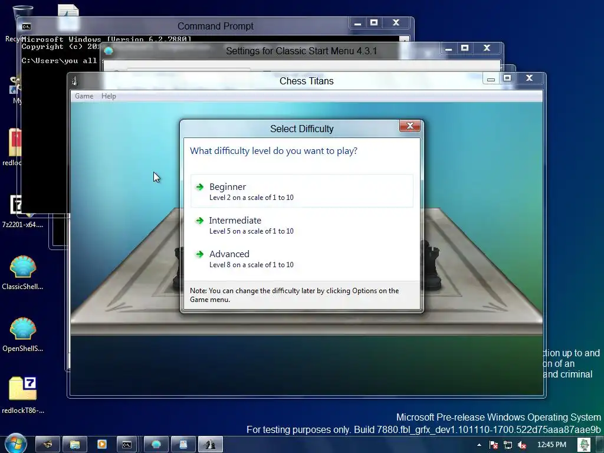
Task: Close the Chess Titans window
Action: click(x=529, y=78)
